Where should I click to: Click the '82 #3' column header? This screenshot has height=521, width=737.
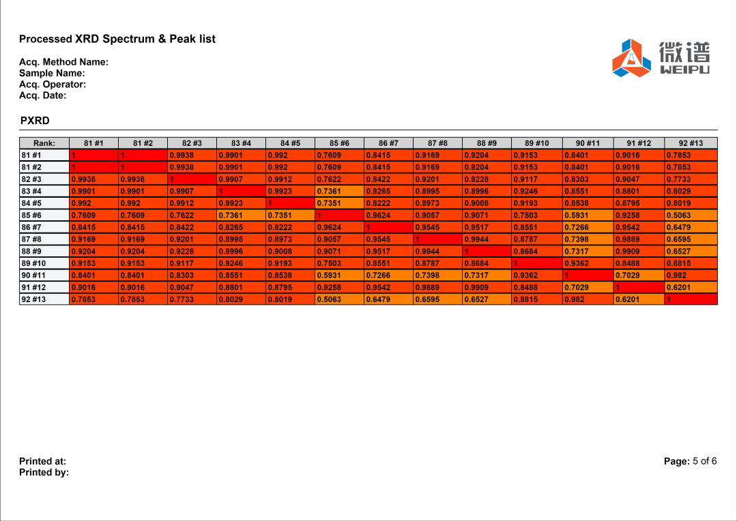coord(192,143)
